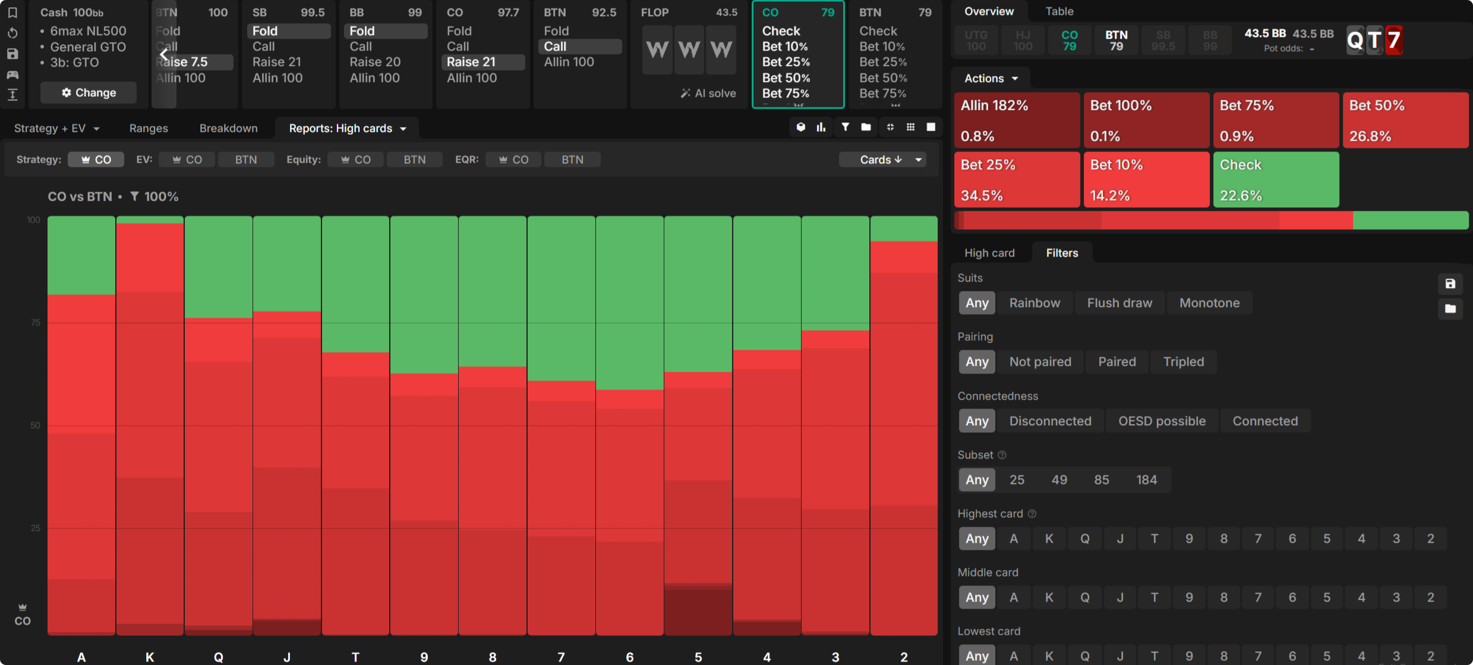This screenshot has height=665, width=1473.
Task: Select K in the Highest card row
Action: (x=1049, y=539)
